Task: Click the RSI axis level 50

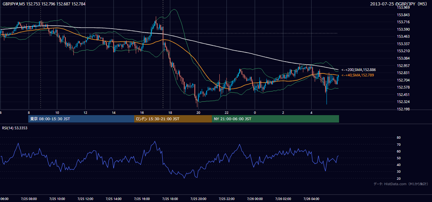Action: pos(399,158)
